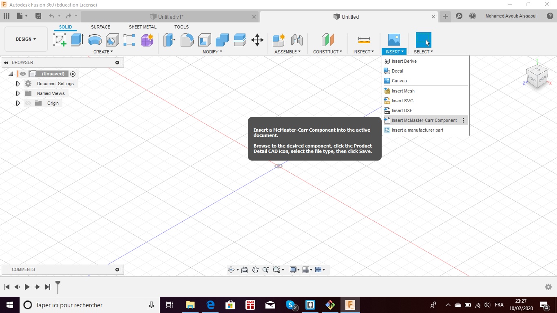Choose Canvas from Insert menu
Viewport: 557px width, 313px height.
[x=426, y=81]
